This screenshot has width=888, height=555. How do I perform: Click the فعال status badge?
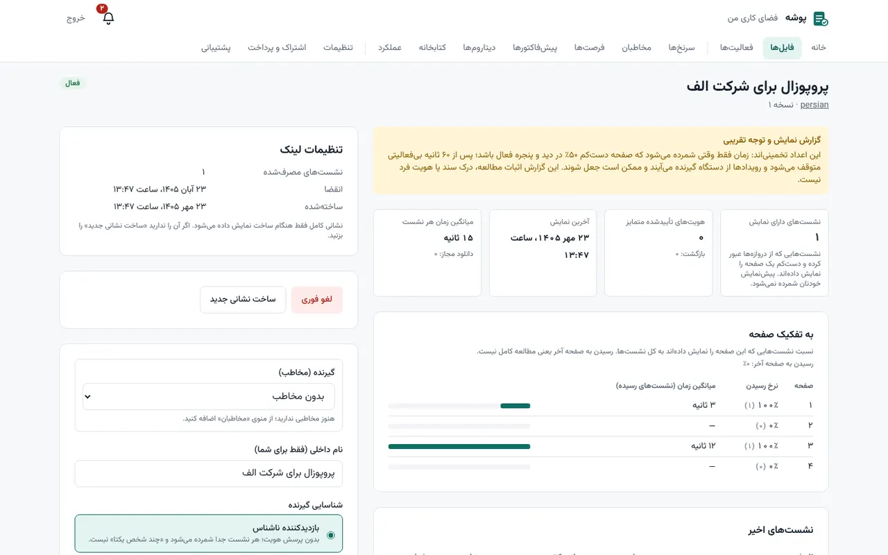(x=73, y=83)
